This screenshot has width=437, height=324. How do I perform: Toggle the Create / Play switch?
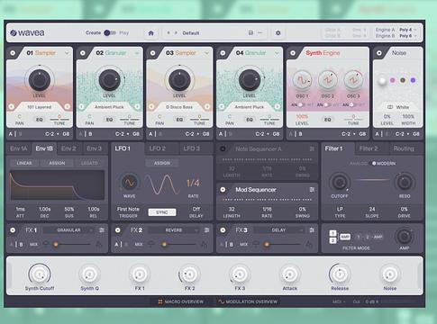click(109, 32)
